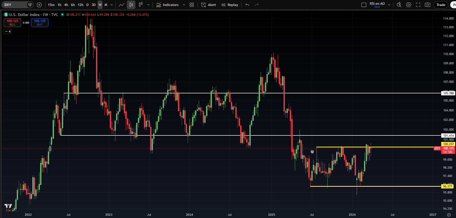Click the Alert button
Image resolution: width=456 pixels, height=218 pixels.
209,5
